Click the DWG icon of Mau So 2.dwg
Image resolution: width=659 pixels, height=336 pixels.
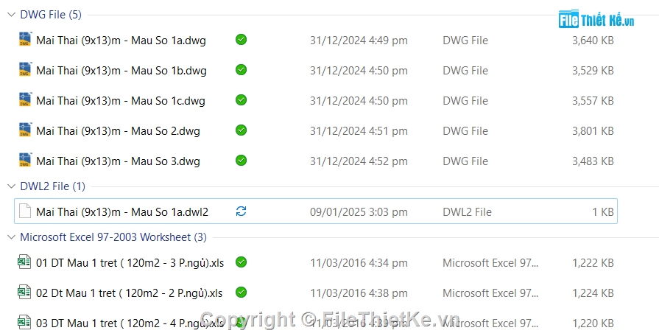point(25,130)
